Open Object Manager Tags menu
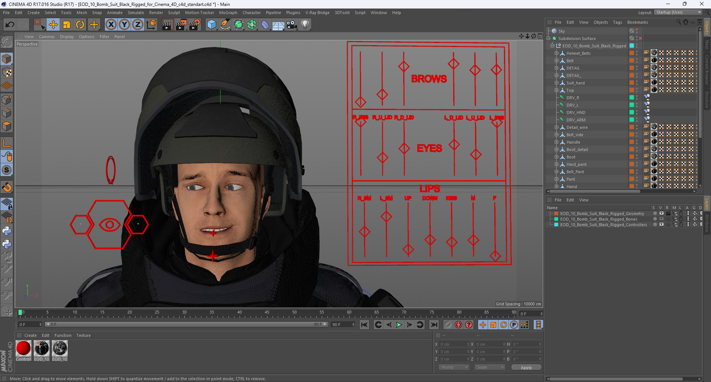Screen dimensions: 711x382 coord(617,22)
